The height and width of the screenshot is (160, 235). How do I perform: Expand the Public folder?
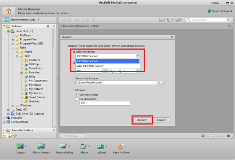[x=17, y=52]
